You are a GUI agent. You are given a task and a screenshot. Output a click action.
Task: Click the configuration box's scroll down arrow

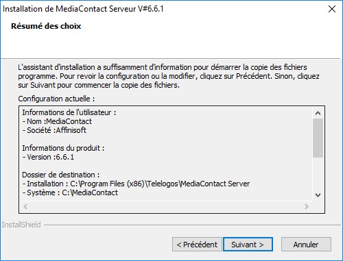coord(318,195)
